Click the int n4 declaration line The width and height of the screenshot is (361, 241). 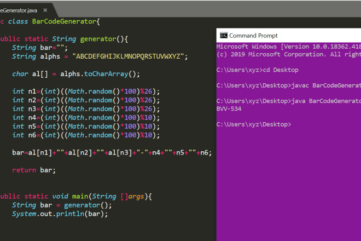tap(86, 118)
